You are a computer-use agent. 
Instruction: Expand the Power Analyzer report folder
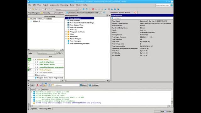click(66, 39)
